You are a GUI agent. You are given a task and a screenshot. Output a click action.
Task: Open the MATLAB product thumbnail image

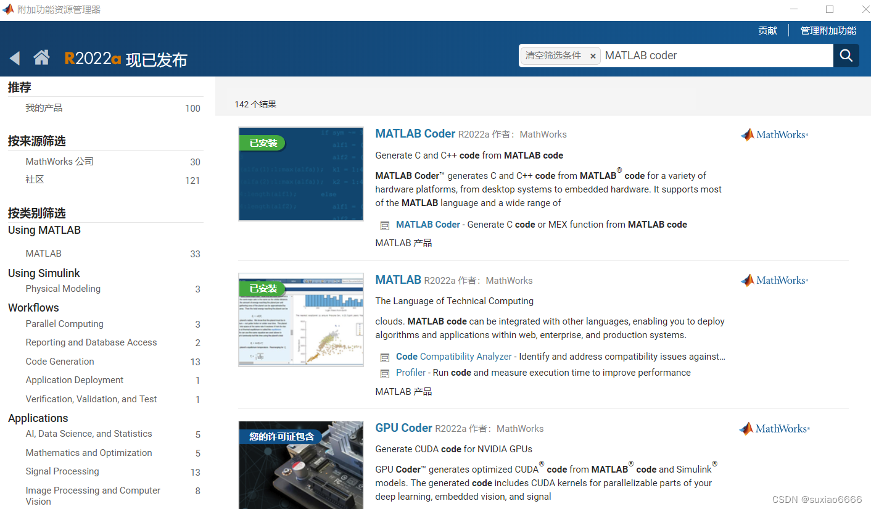pos(301,320)
